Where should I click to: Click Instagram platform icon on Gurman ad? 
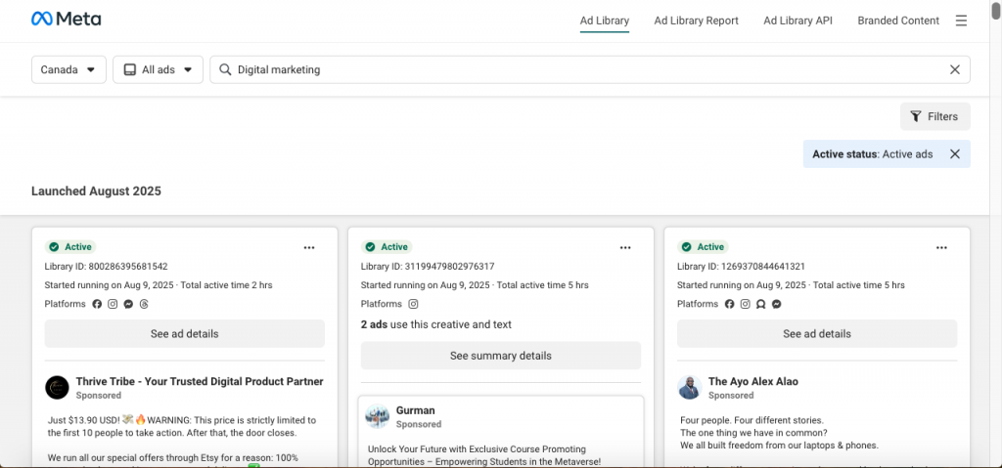(414, 305)
